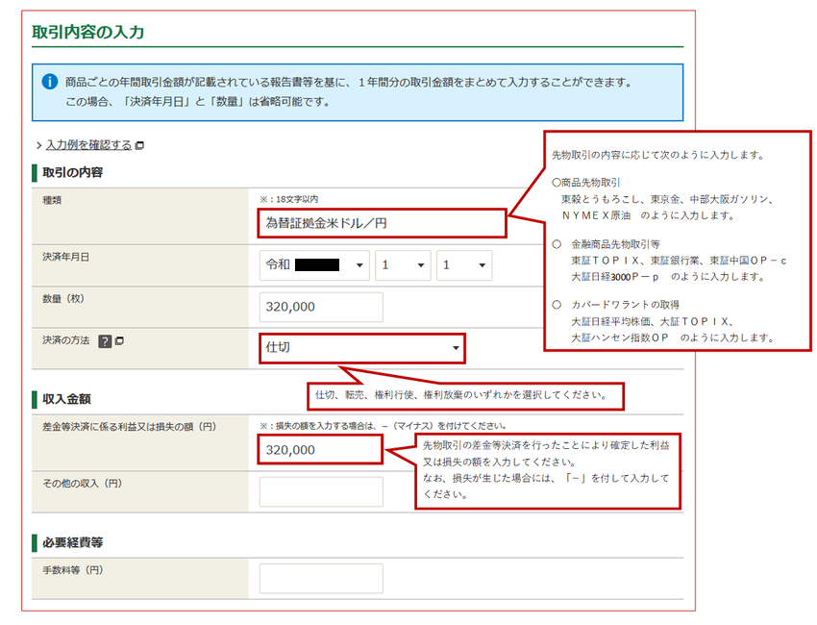Open the 入力例を確認する link

coord(88,145)
